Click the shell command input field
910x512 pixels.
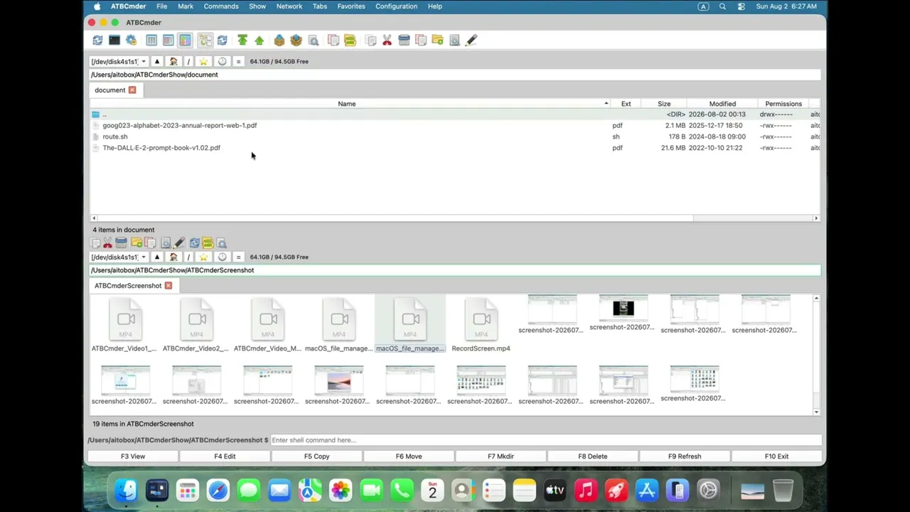[x=545, y=440]
